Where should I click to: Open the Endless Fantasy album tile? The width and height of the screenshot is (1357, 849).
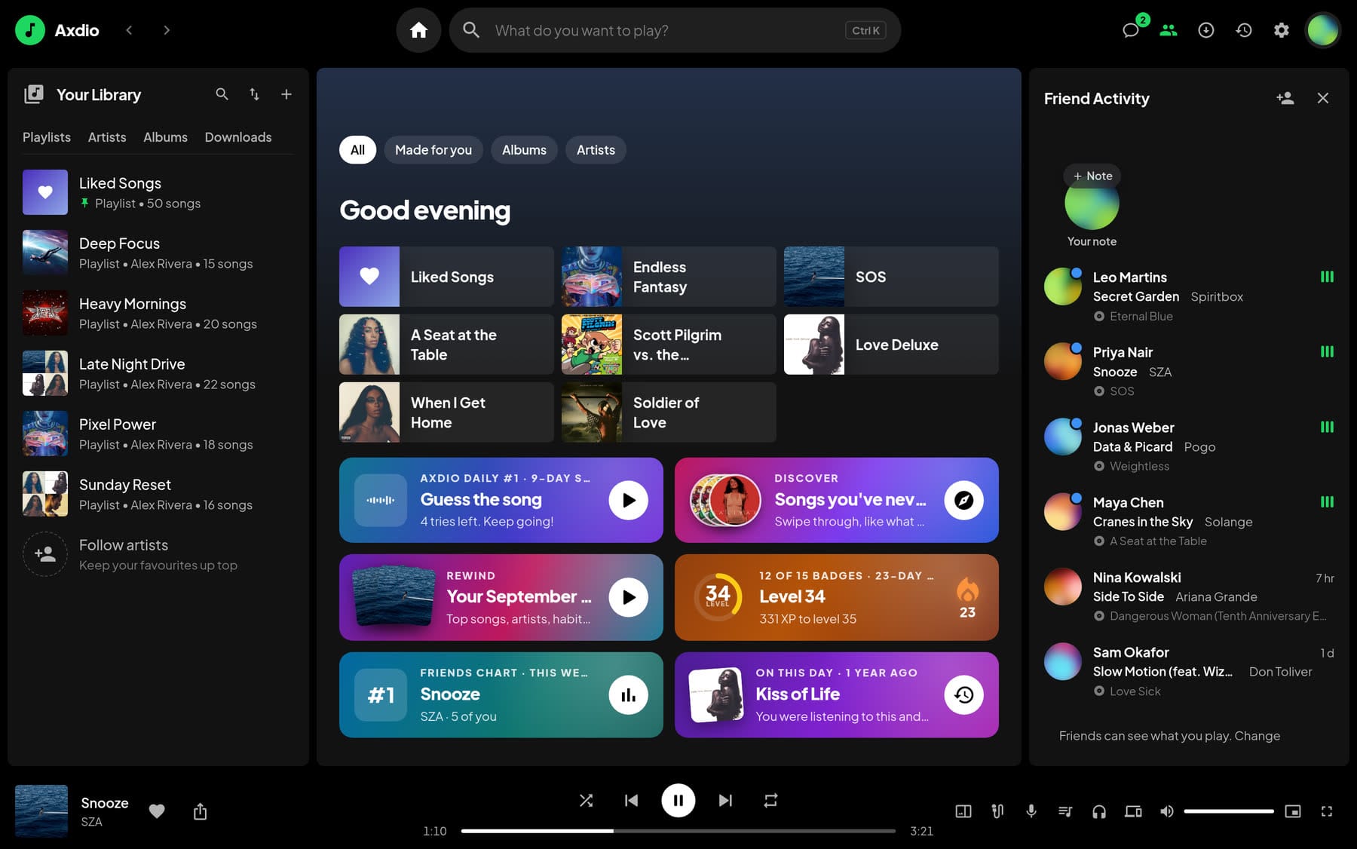669,277
